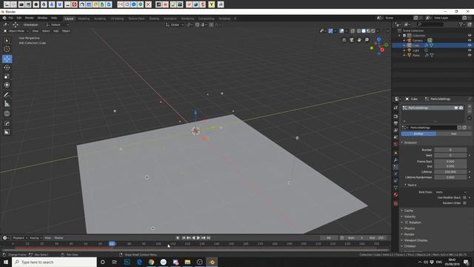Select the Emitter particle type button
Image resolution: width=474 pixels, height=267 pixels.
click(418, 133)
